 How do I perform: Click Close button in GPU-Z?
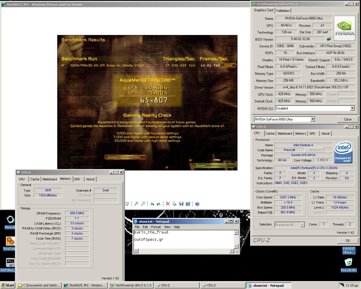(x=348, y=119)
